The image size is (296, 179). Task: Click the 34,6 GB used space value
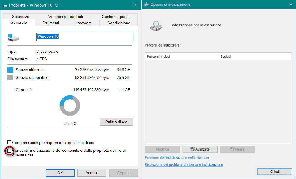(x=124, y=70)
